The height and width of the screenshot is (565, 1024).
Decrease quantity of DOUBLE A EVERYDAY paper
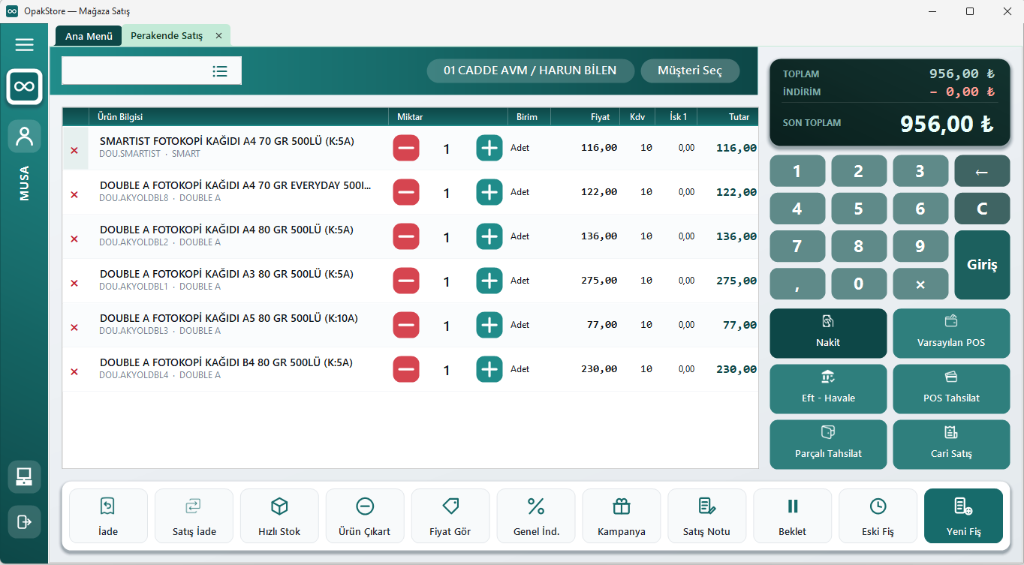coord(406,192)
